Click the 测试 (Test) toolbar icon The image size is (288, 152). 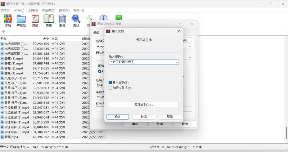[x=35, y=19]
